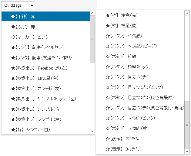Open the Quicktags dropdown

(18, 5)
